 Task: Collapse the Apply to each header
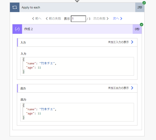coord(75,8)
